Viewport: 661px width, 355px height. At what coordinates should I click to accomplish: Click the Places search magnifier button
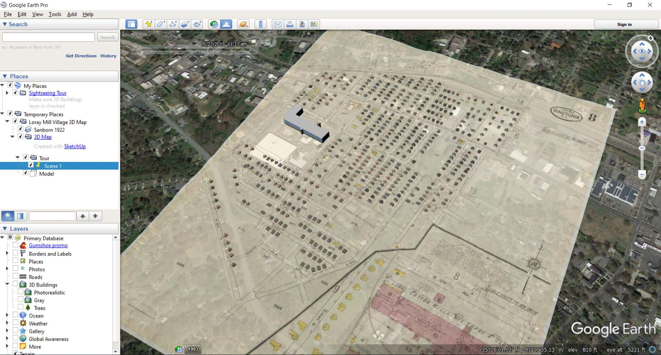(x=8, y=216)
